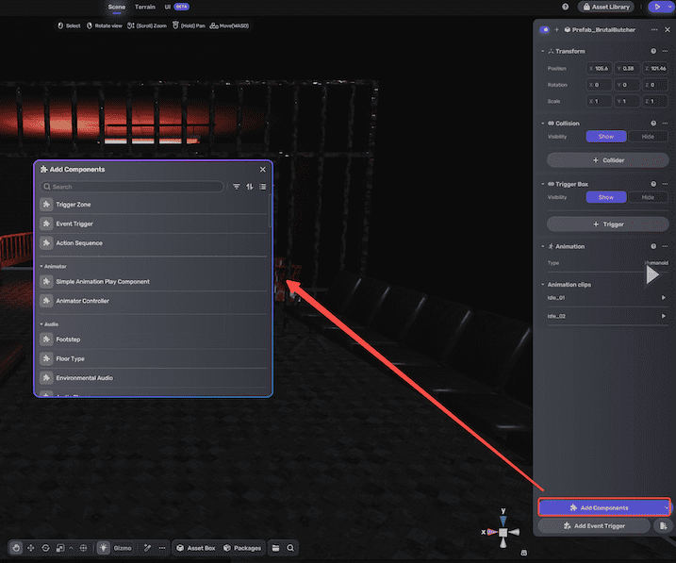Screen dimensions: 676x563
Task: Select the hand pan tool in bottom toolbar
Action: tap(16, 547)
